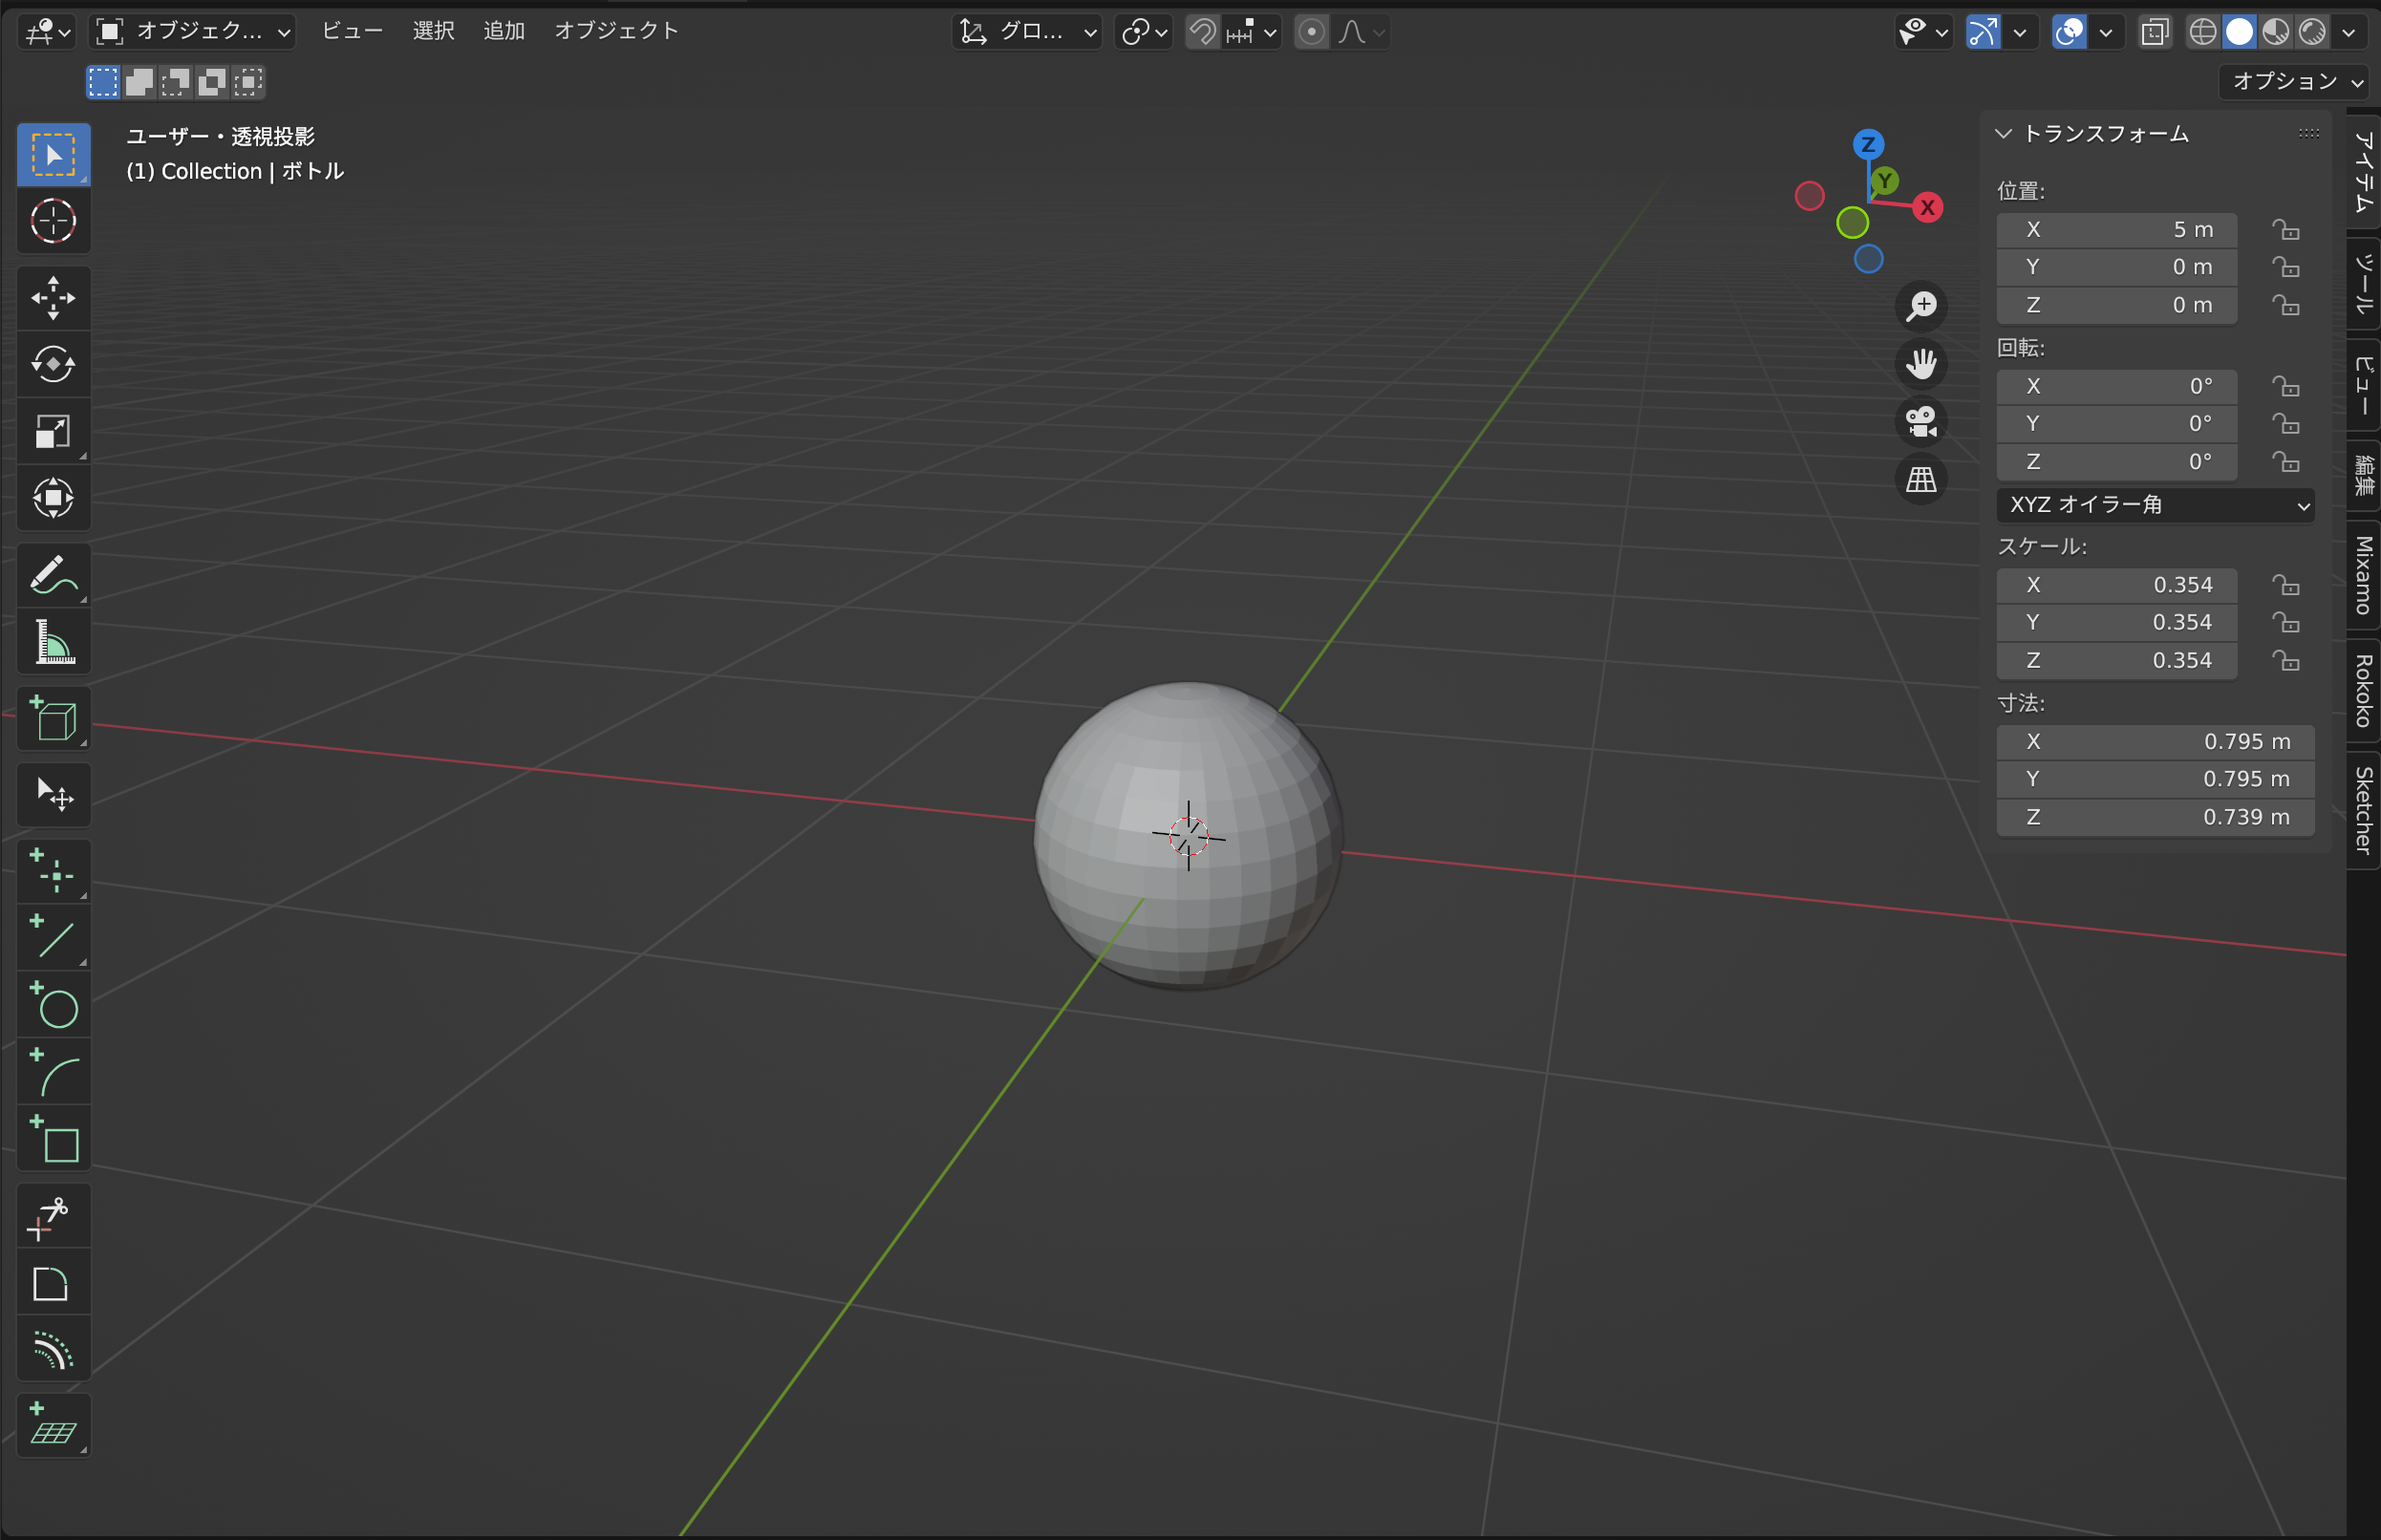Toggle show overlays button
2381x1540 pixels.
tap(2069, 32)
